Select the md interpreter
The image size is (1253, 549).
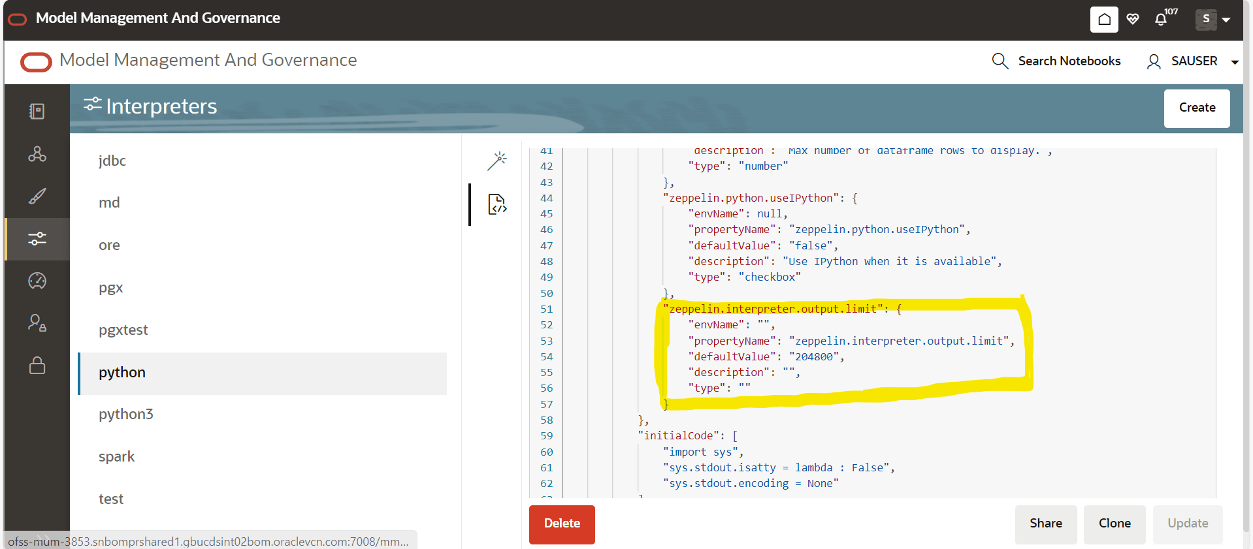coord(262,203)
